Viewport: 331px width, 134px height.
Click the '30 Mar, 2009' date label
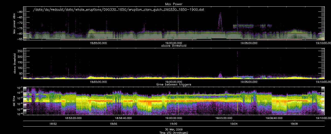[x=174, y=129]
